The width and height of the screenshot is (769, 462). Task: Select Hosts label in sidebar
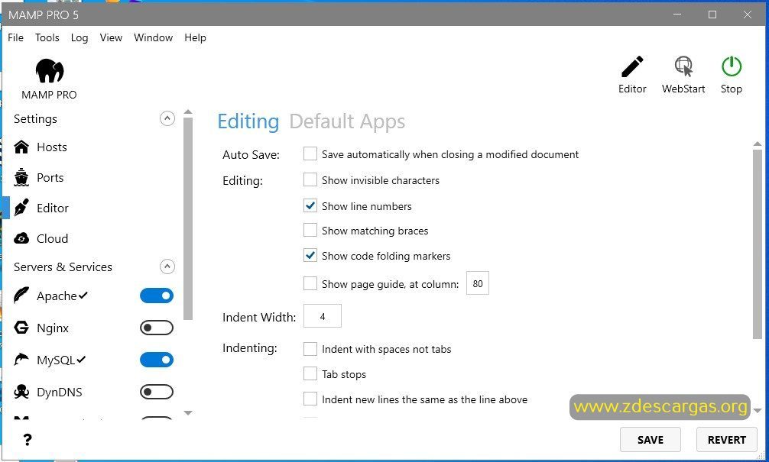52,147
